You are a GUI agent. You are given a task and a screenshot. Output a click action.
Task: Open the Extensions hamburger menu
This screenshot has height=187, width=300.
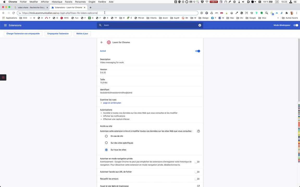tap(5, 25)
